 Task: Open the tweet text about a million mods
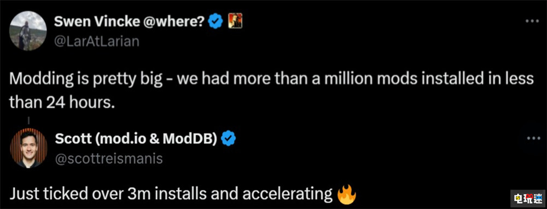tap(271, 90)
